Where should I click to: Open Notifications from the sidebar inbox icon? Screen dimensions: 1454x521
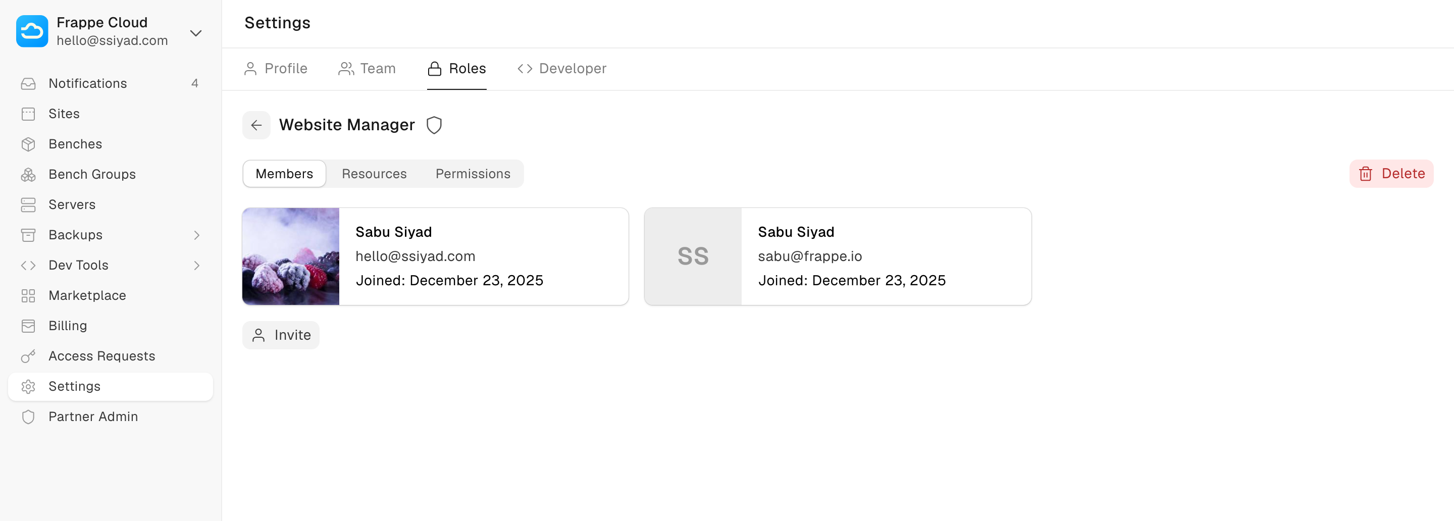click(28, 83)
